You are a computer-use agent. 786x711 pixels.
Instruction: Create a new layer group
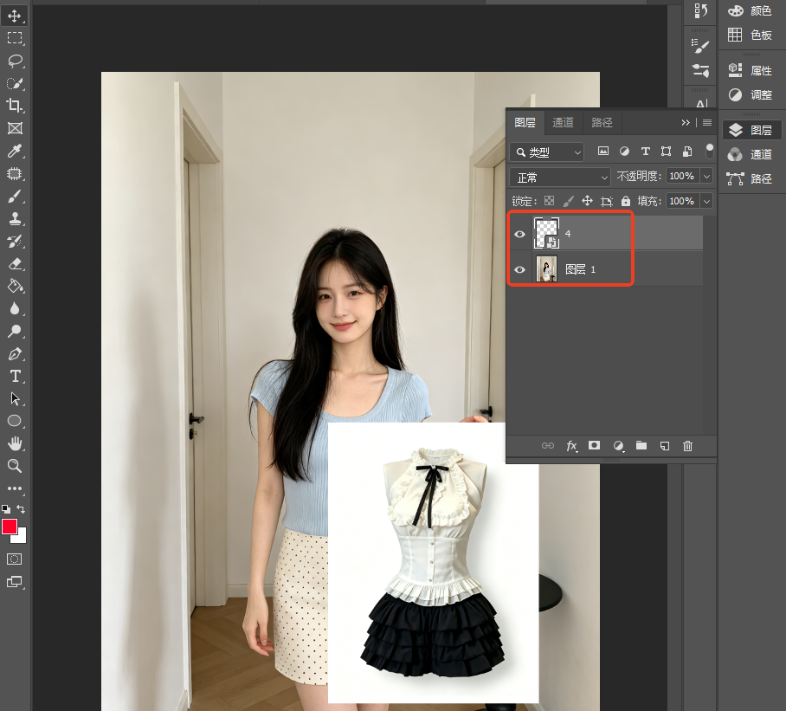(x=641, y=445)
